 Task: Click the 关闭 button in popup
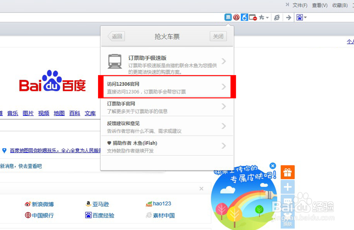point(218,36)
